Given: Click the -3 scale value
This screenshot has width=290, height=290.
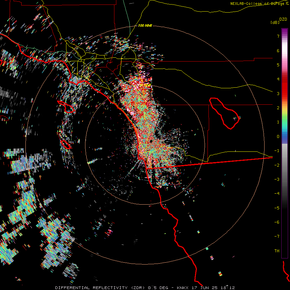Looking at the screenshot, I should [x=277, y=179].
